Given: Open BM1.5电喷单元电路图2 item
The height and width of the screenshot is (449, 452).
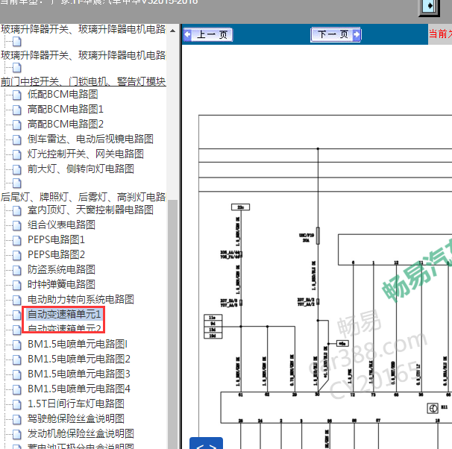Looking at the screenshot, I should [x=79, y=359].
